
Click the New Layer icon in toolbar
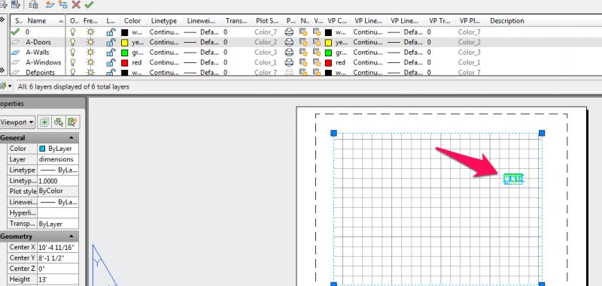[x=50, y=5]
